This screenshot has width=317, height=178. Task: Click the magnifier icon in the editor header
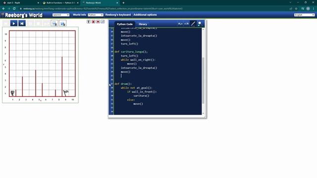coord(200,24)
